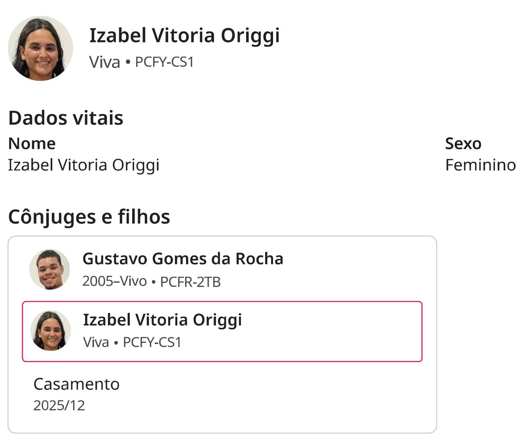This screenshot has height=440, width=531.
Task: Click the PCFY-CS1 ID under the header name
Action: (164, 62)
